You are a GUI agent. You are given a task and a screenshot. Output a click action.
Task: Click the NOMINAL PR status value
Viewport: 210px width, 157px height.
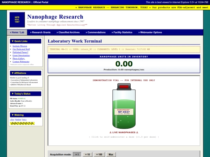click(x=22, y=98)
